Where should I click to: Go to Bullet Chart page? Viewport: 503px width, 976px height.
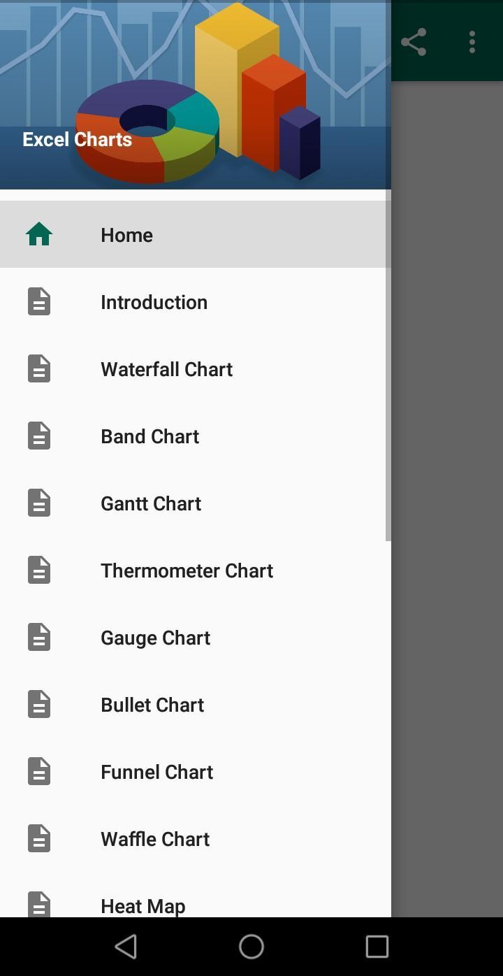[152, 705]
